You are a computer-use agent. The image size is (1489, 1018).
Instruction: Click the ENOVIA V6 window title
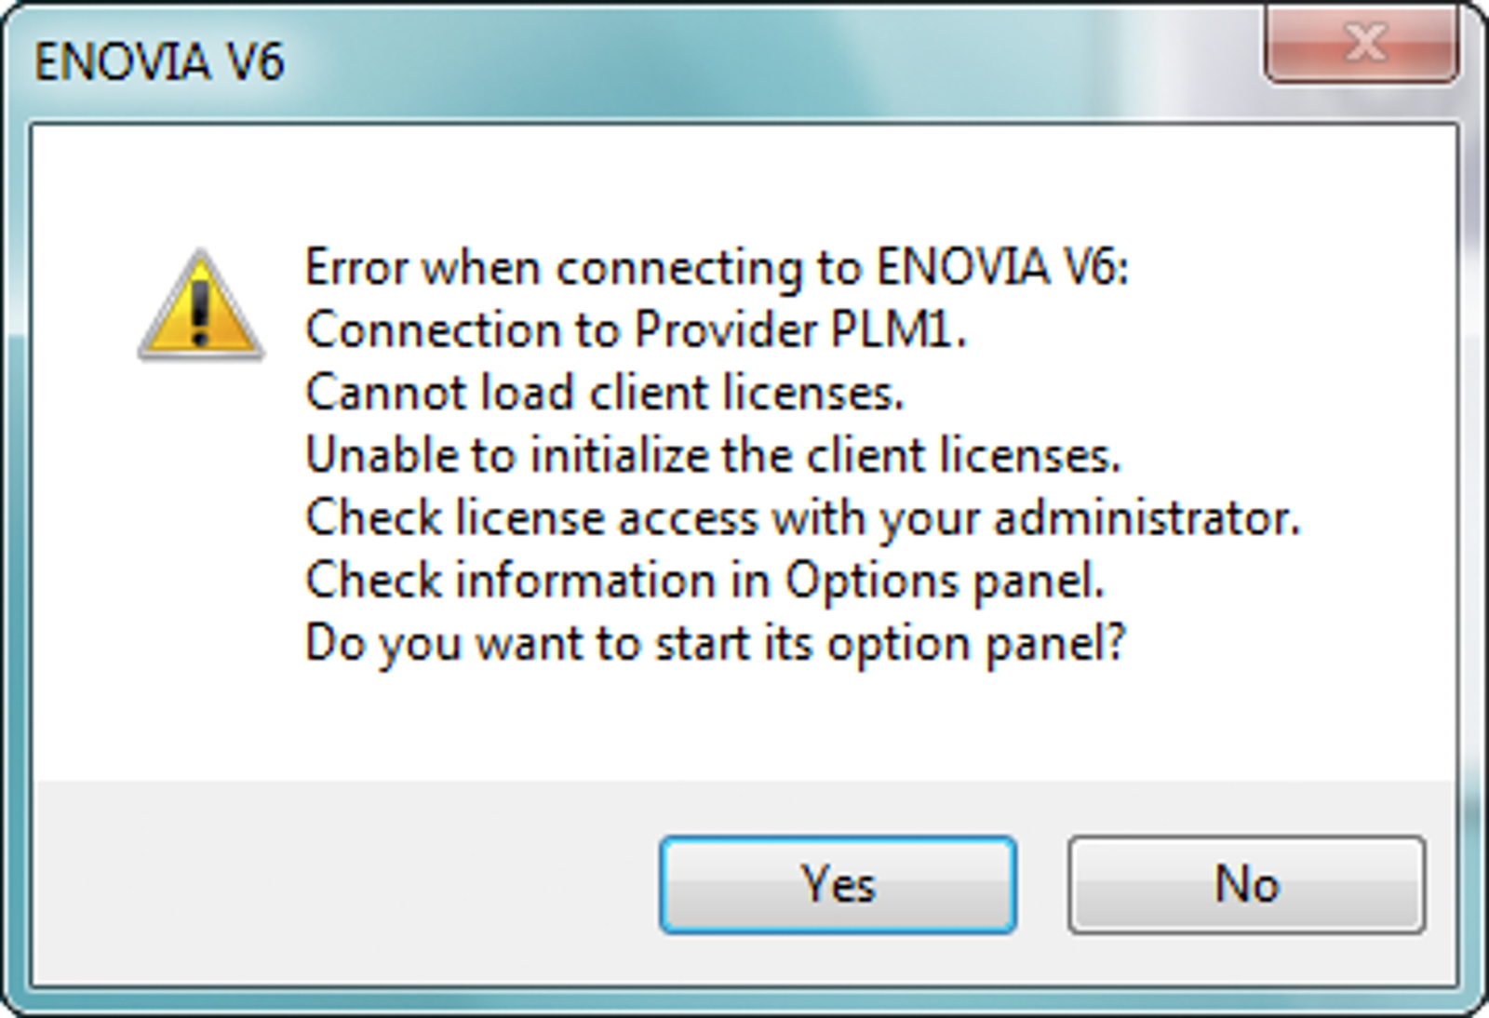[x=158, y=63]
